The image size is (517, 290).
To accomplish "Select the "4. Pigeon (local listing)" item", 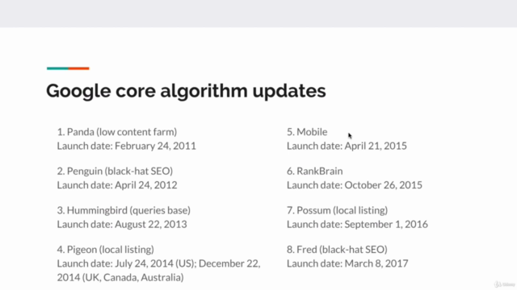I will point(106,250).
